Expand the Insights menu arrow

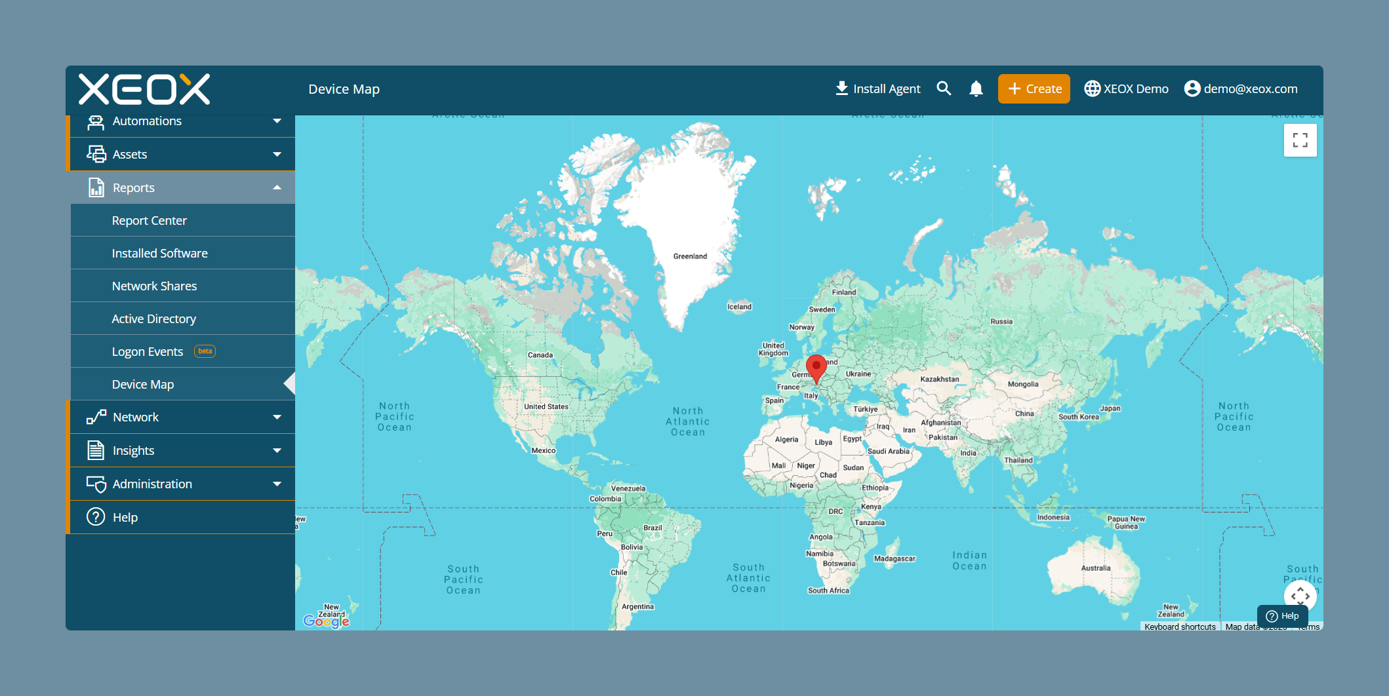(277, 450)
